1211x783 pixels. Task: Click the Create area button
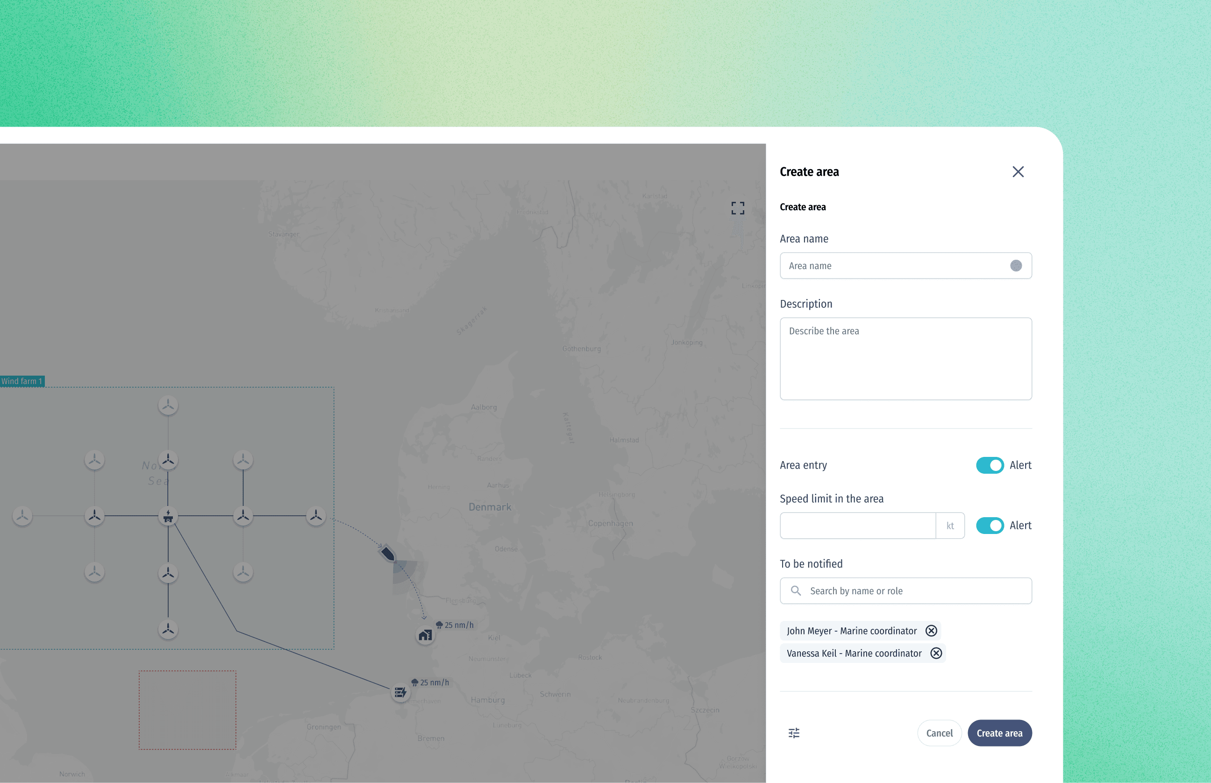coord(999,733)
